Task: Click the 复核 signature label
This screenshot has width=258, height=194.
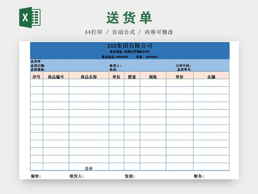Action: [130, 176]
